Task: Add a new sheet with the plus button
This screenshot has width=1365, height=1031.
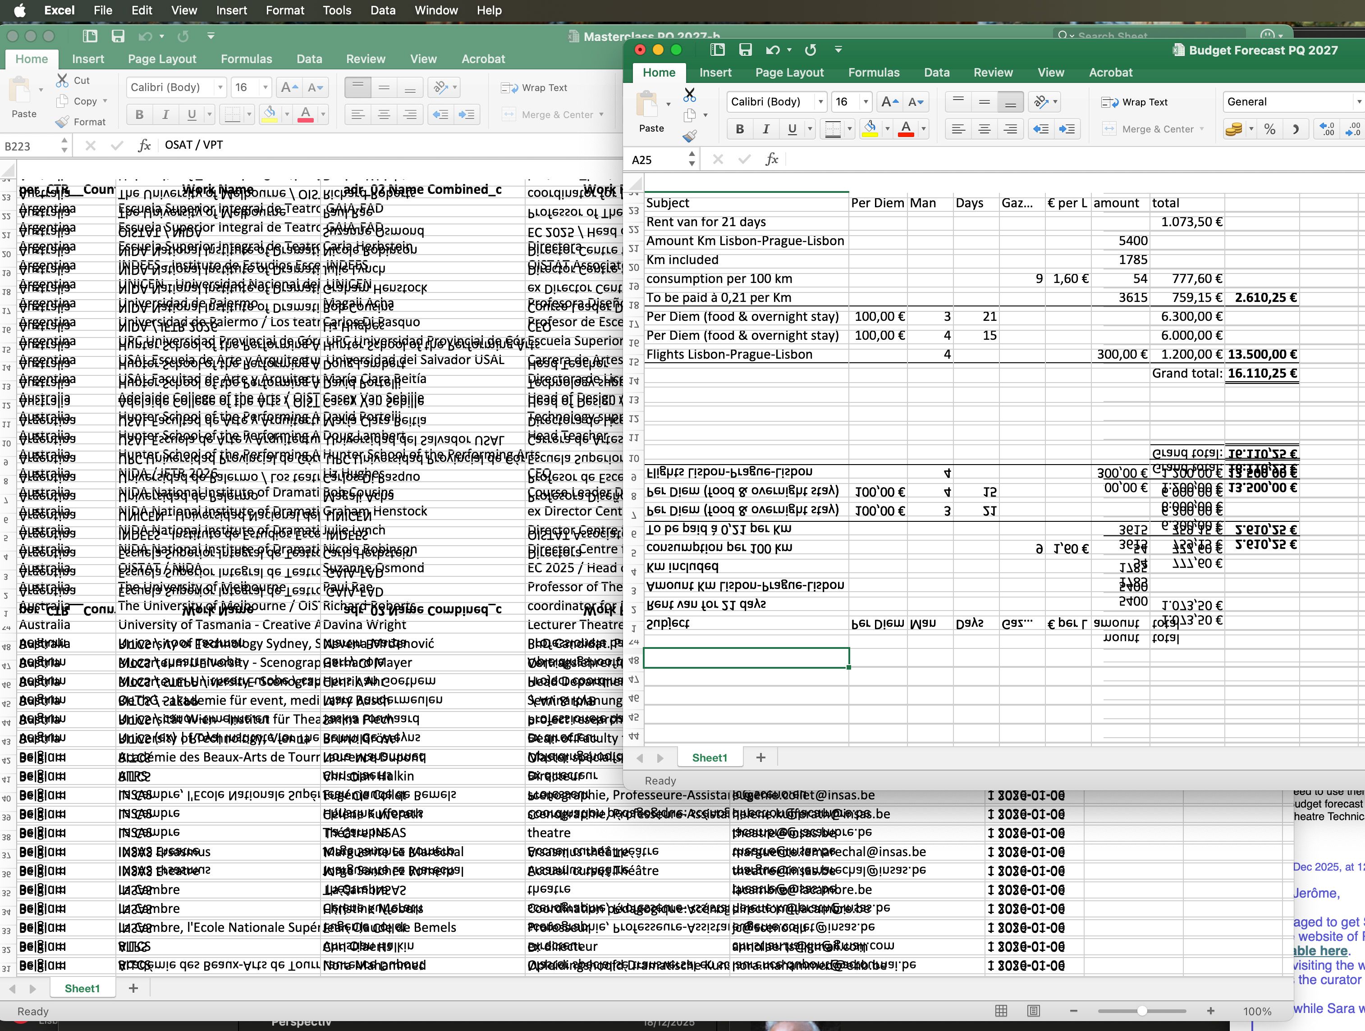Action: pos(761,757)
